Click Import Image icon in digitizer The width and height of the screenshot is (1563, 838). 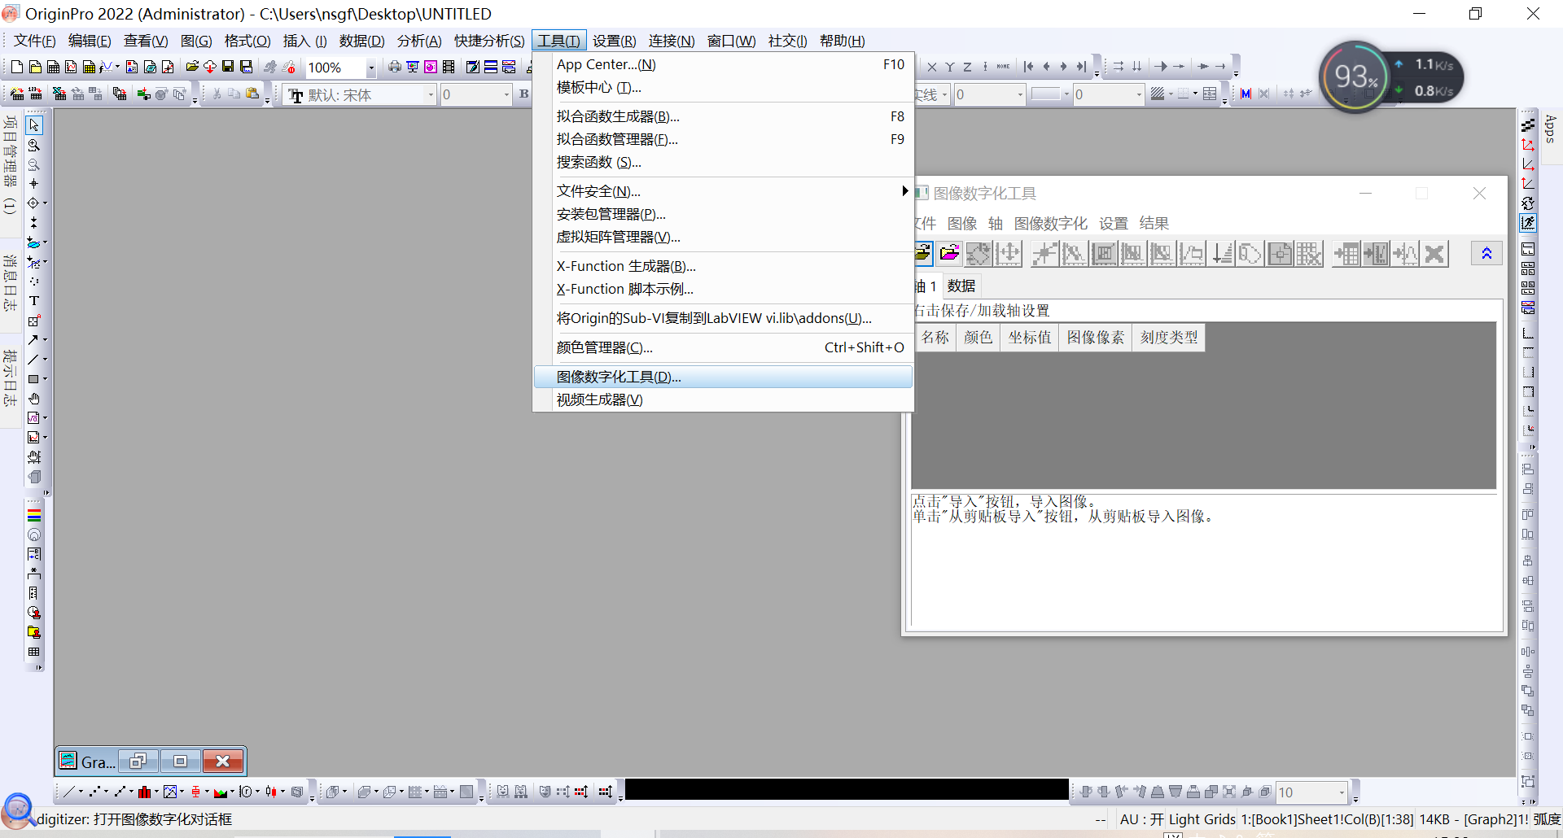pos(922,254)
